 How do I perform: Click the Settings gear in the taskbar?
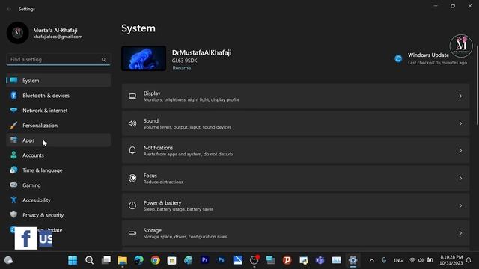click(353, 260)
